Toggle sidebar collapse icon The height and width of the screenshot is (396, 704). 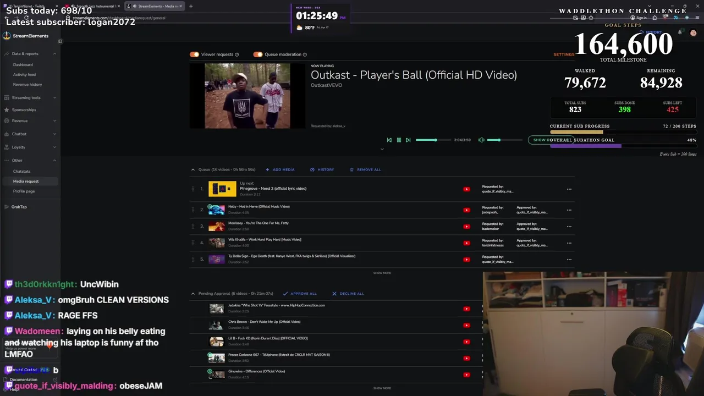click(x=60, y=41)
